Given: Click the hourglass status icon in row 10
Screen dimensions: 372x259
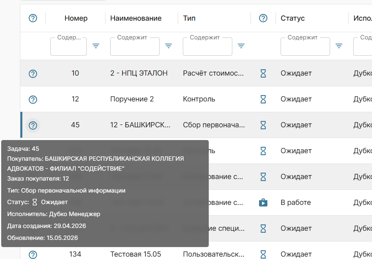Looking at the screenshot, I should 263,73.
